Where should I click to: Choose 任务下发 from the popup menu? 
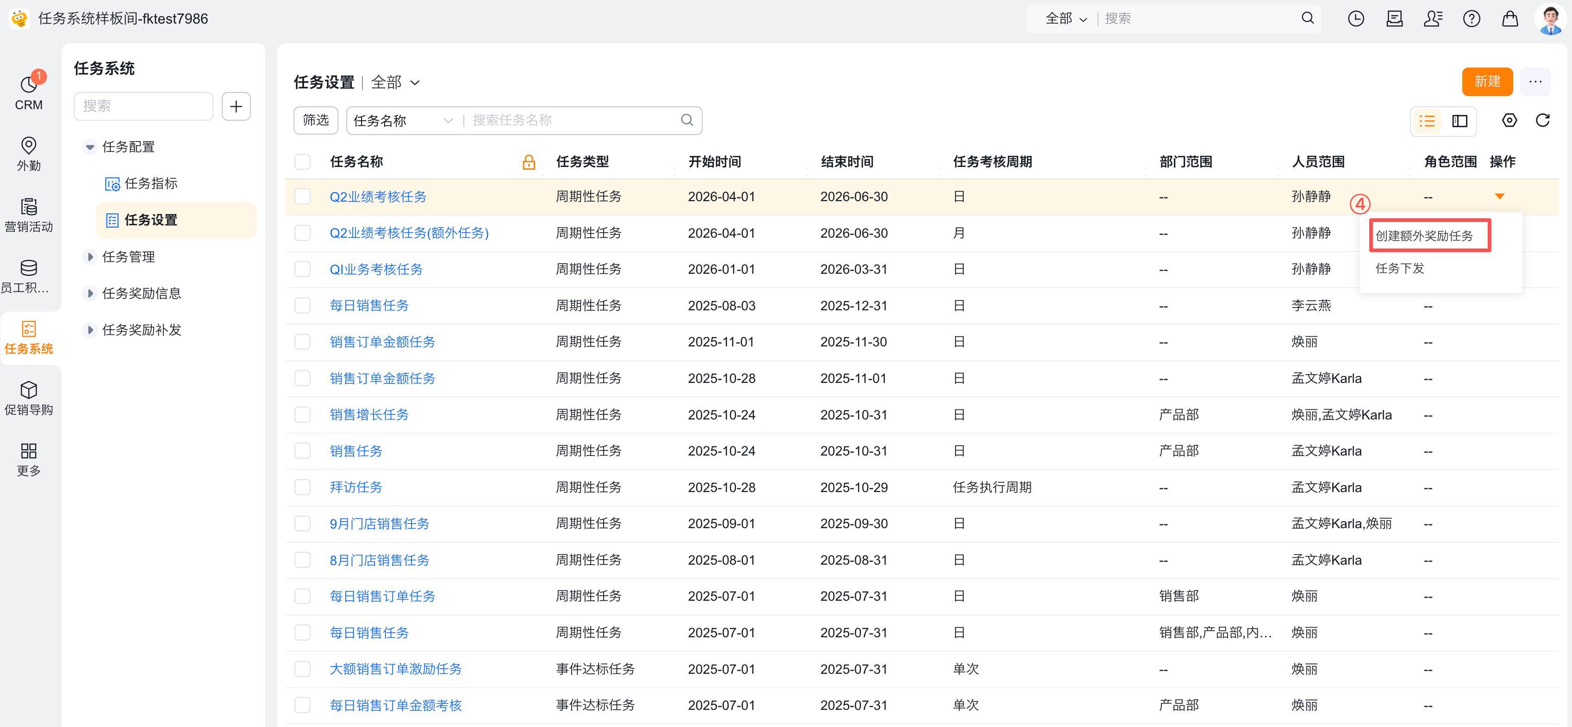pos(1399,268)
